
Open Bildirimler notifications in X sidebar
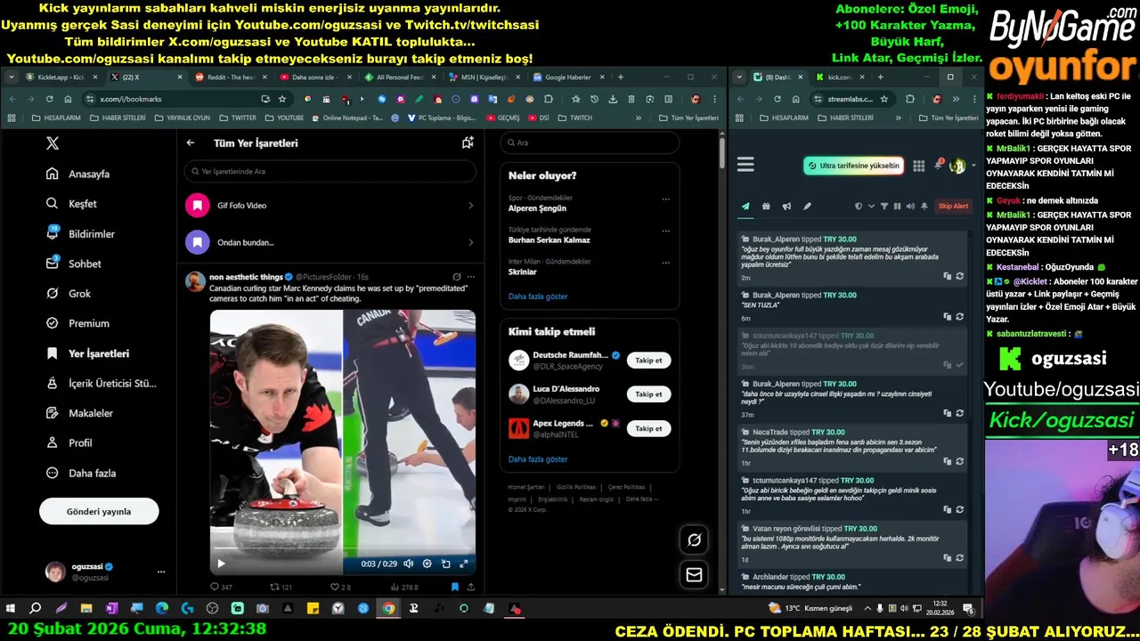tap(81, 234)
